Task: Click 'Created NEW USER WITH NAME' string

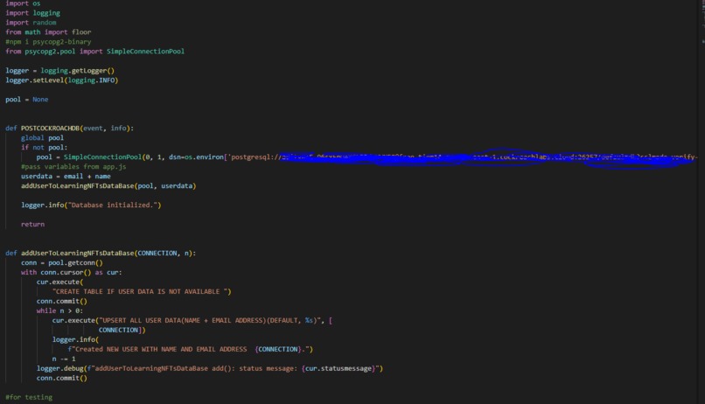Action: pos(190,349)
